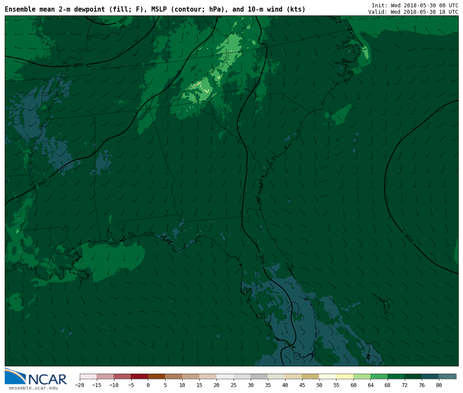The width and height of the screenshot is (463, 393).
Task: Click the colorbar tick label -15
Action: click(96, 385)
